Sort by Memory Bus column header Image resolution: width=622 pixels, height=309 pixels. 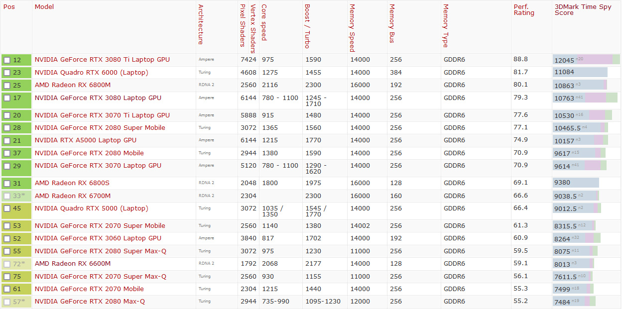[x=392, y=24]
